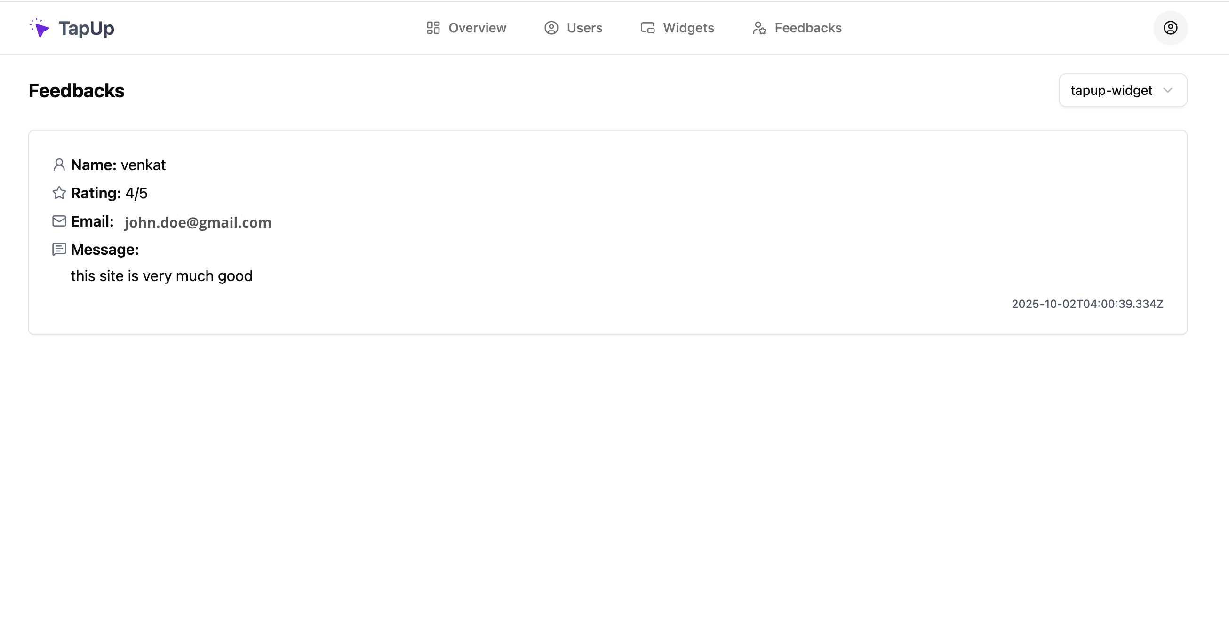Screen dimensions: 1229x644
Task: Click the star icon beside Rating
Action: [59, 193]
